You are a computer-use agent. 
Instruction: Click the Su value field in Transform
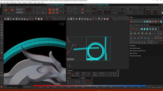pos(96,73)
